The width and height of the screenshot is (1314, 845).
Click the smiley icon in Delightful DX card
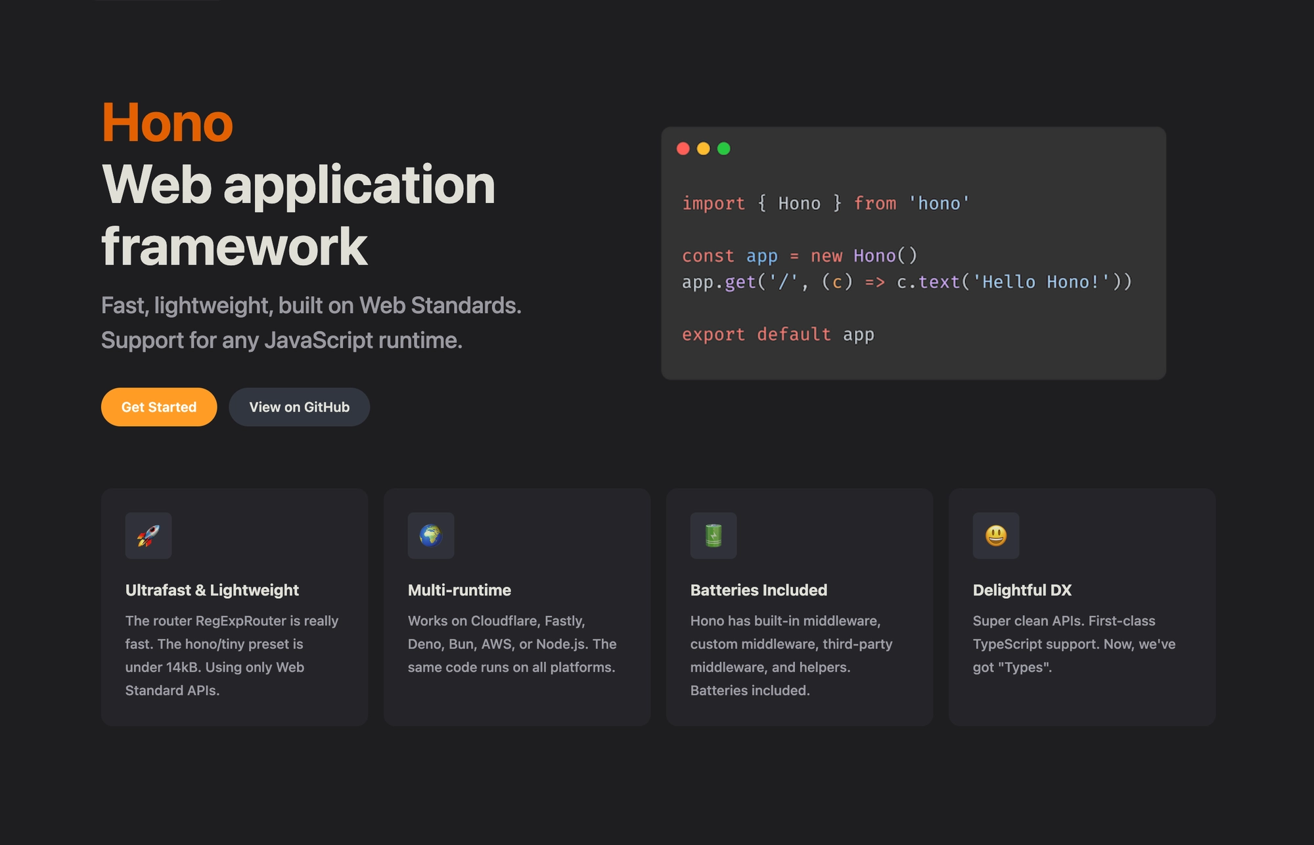click(996, 536)
